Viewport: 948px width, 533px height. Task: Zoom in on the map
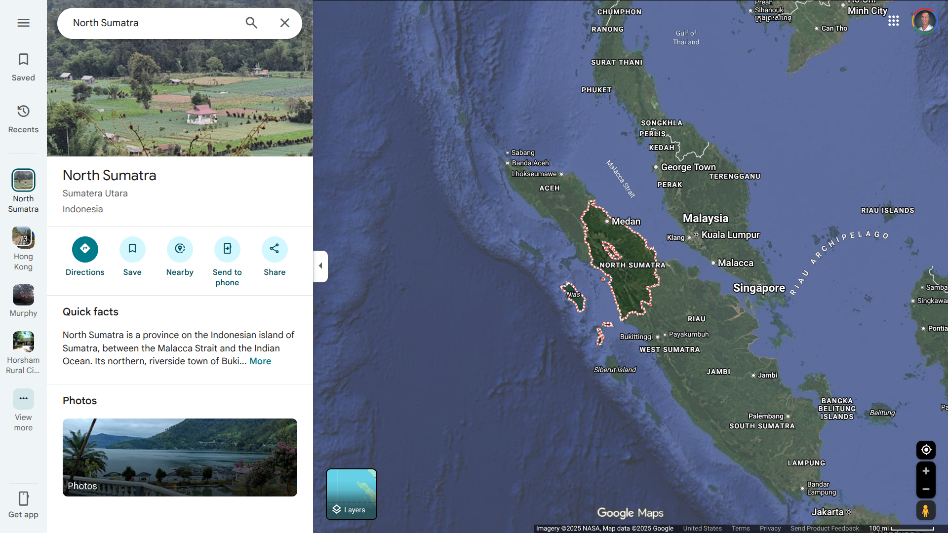[x=926, y=471]
